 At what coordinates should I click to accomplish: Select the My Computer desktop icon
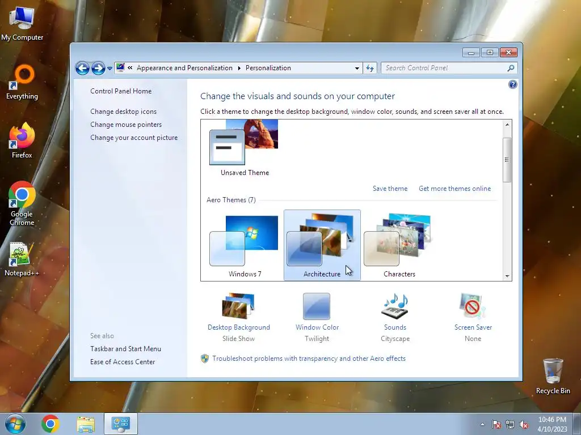pyautogui.click(x=22, y=24)
